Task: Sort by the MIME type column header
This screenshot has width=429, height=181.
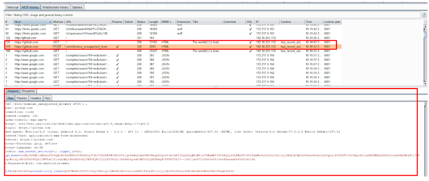Action: (168, 22)
